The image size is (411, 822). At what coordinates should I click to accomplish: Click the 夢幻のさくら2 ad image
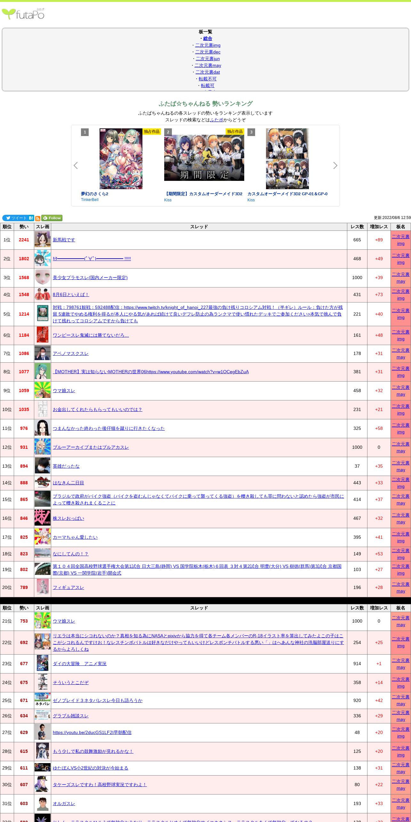(x=121, y=159)
